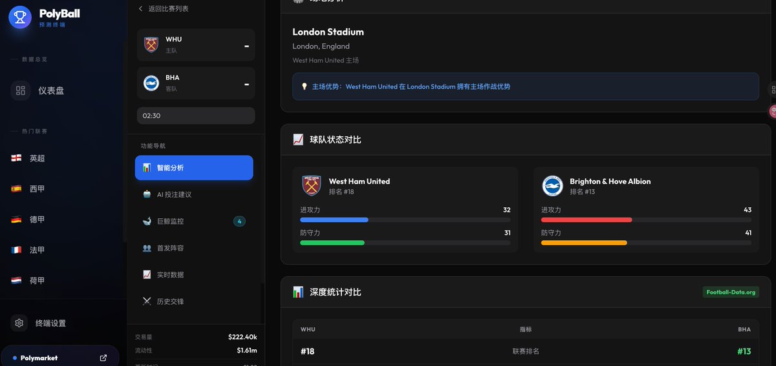Click the badge 4 on 巨鲸监控
The height and width of the screenshot is (366, 776).
coord(239,221)
